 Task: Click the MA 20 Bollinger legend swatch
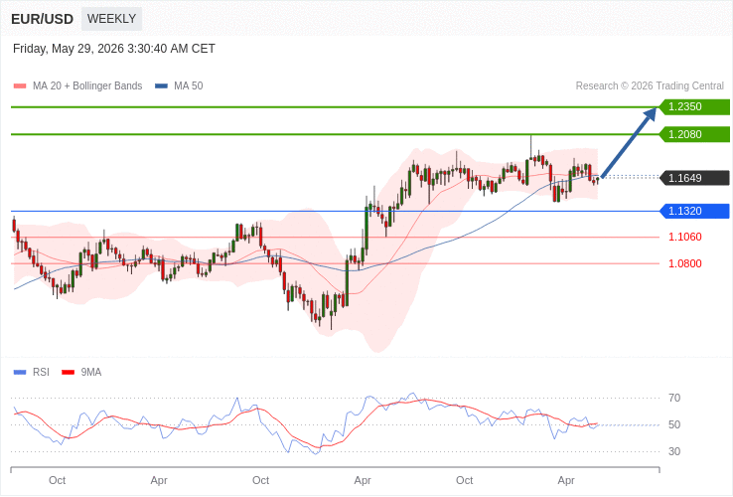click(20, 86)
